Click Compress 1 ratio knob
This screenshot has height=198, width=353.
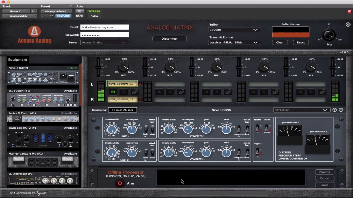[226, 129]
